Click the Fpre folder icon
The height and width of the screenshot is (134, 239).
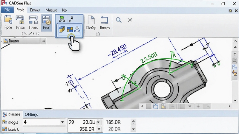pos(8,20)
